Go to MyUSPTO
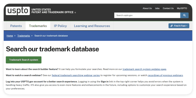 (182, 8)
